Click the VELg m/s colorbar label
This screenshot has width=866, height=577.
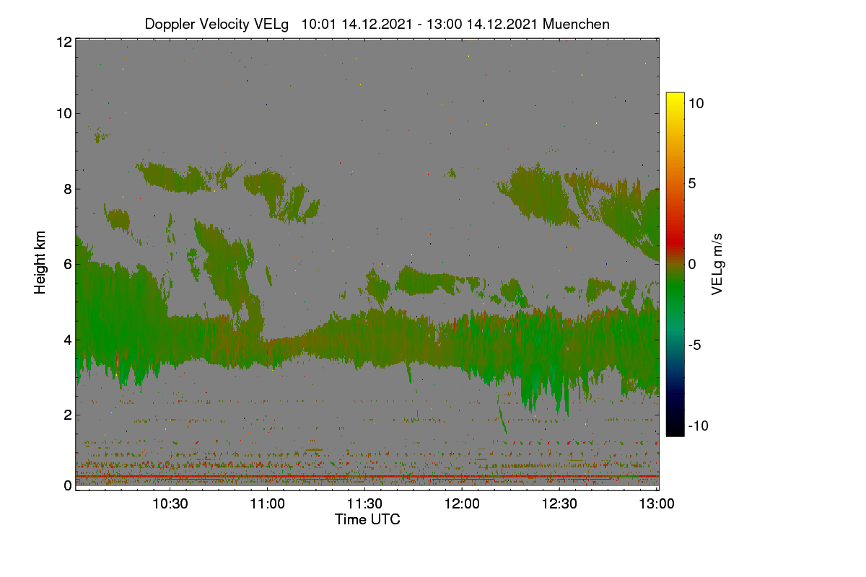coord(717,265)
